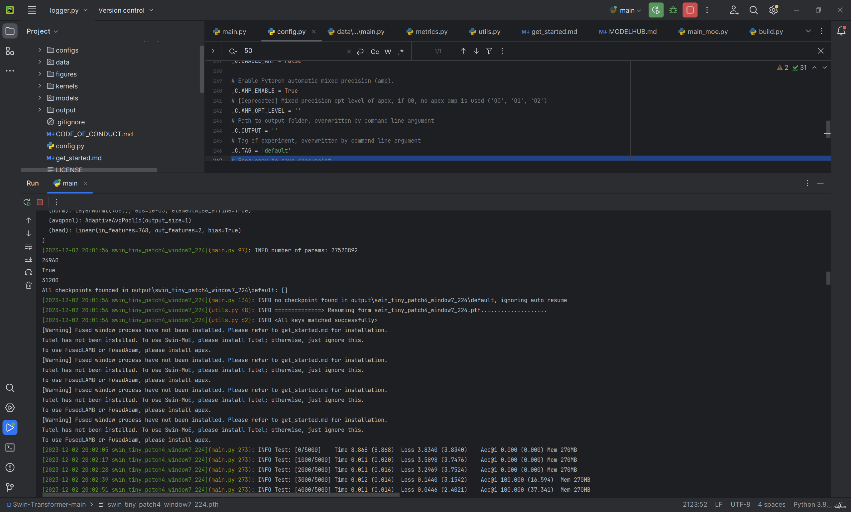Viewport: 851px width, 512px height.
Task: Open the logger.py project dropdown
Action: click(68, 10)
